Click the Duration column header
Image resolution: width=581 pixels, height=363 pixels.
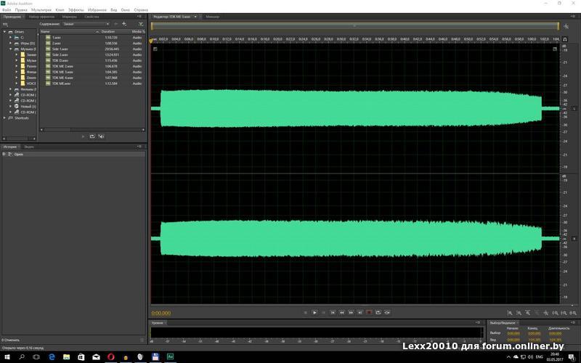pyautogui.click(x=108, y=32)
